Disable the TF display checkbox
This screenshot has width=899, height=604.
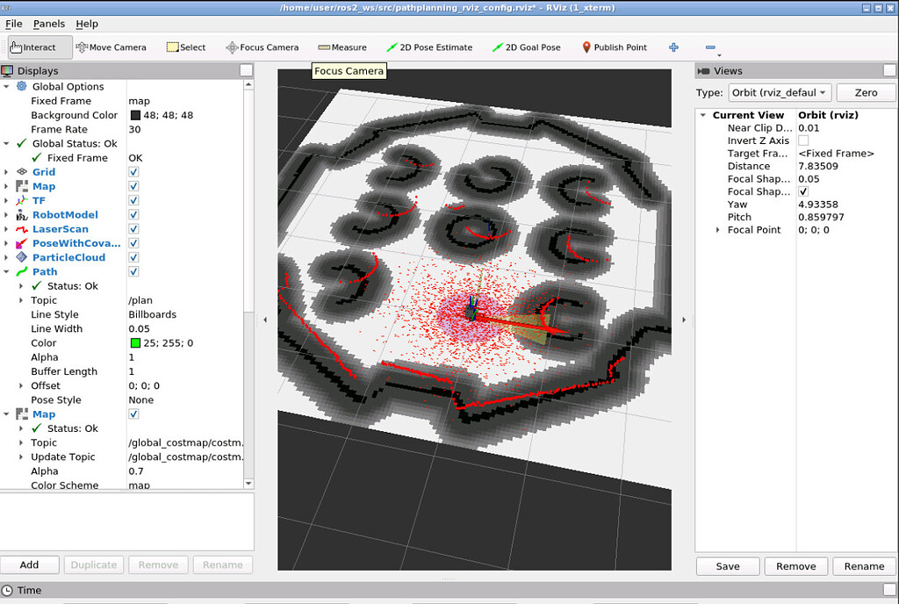pyautogui.click(x=133, y=200)
